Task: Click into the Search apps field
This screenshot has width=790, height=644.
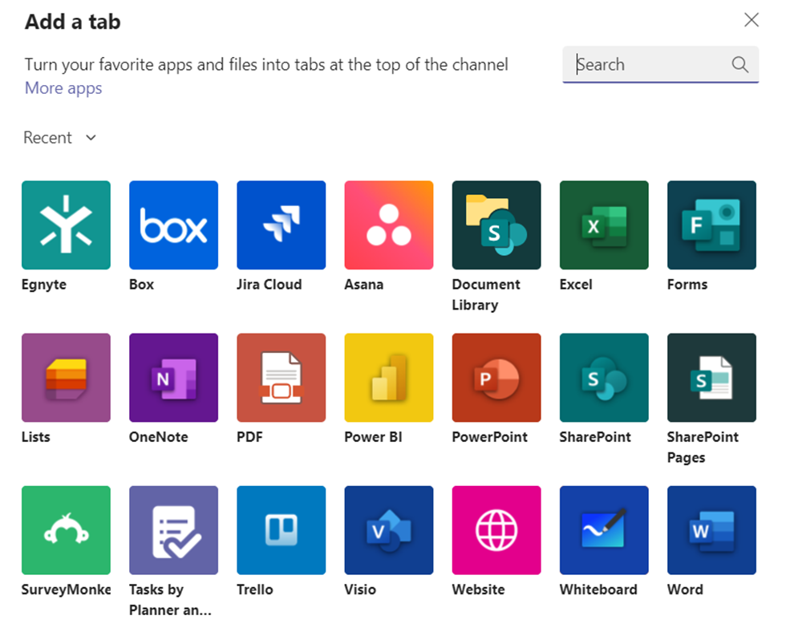Action: tap(650, 65)
